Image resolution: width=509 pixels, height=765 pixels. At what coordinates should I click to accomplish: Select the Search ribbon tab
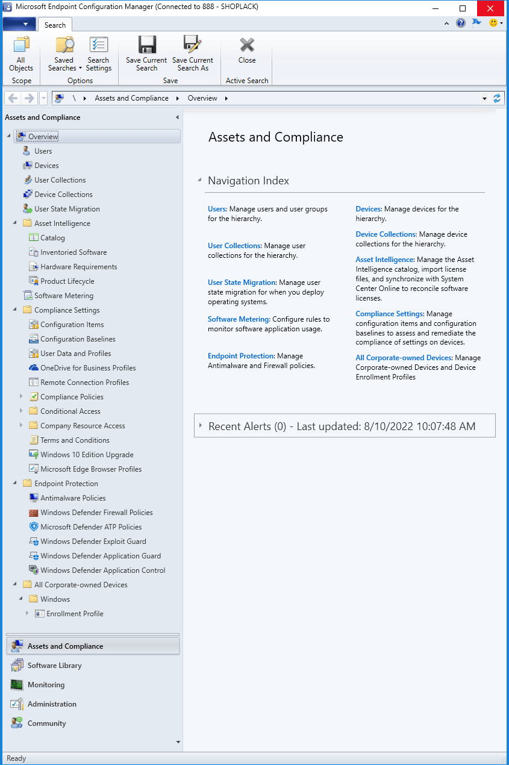click(x=55, y=25)
